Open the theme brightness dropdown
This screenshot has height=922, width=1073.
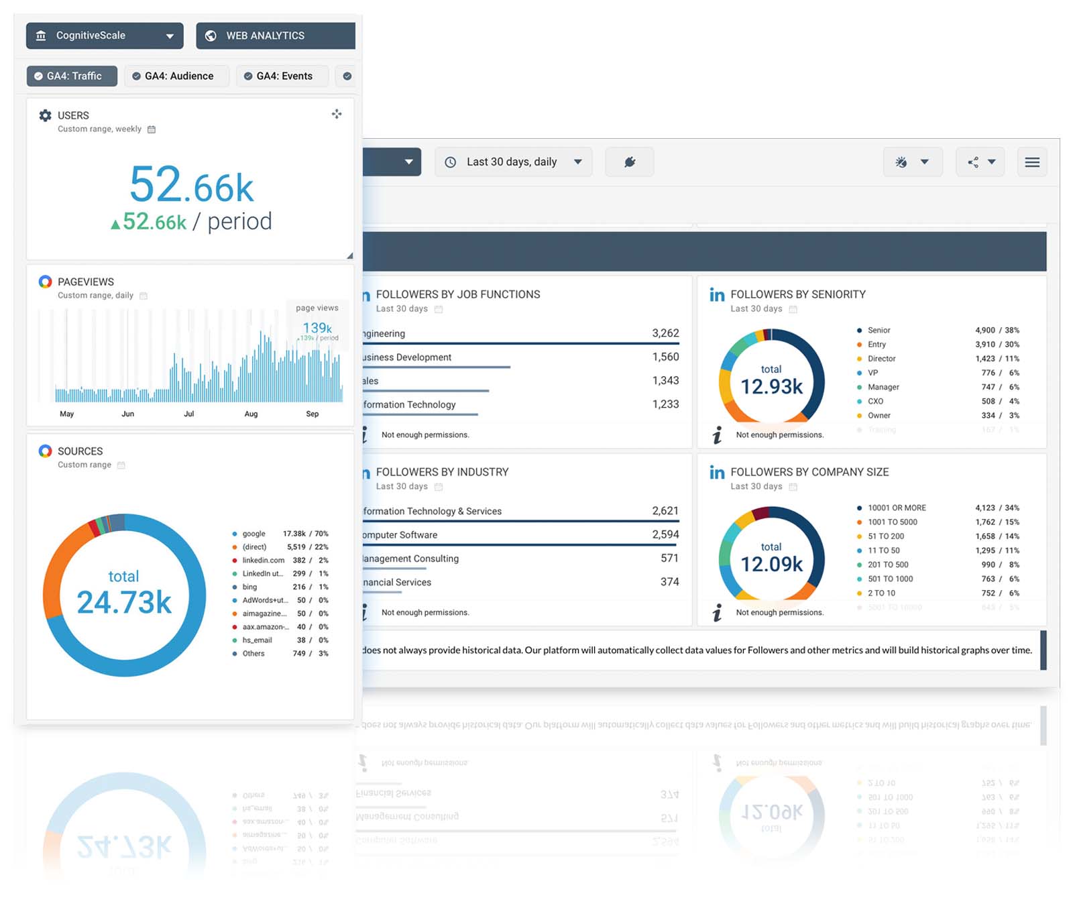[x=913, y=162]
